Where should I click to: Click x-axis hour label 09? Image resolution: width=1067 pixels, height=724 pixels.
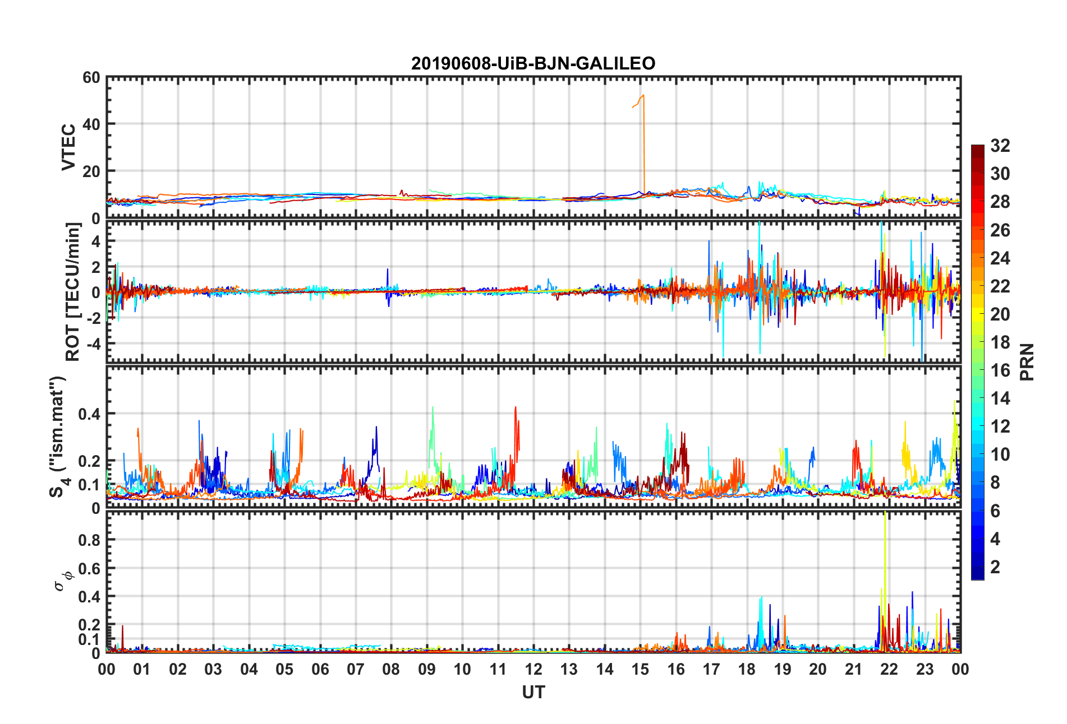427,669
